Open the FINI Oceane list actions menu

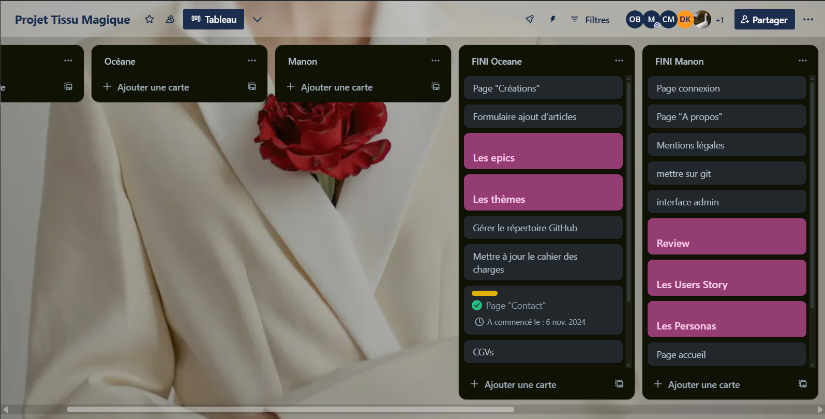point(619,61)
